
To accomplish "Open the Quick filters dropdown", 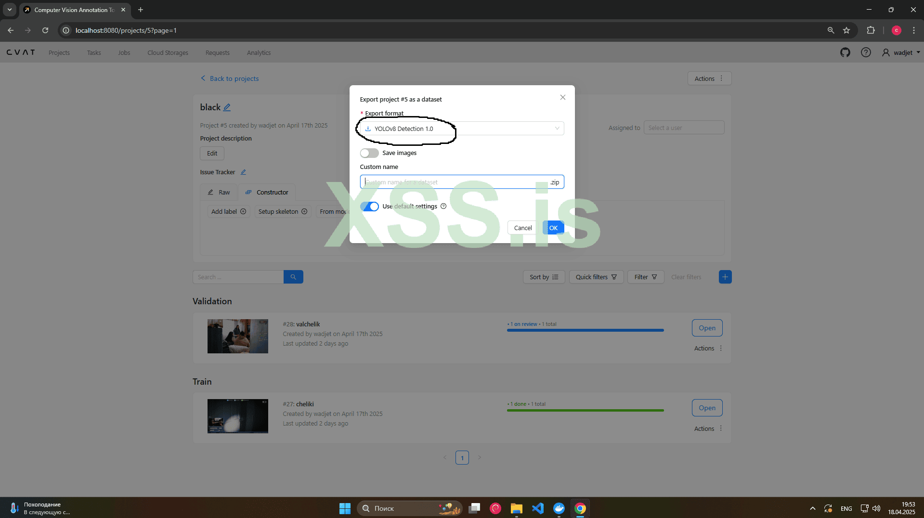I will pos(596,277).
